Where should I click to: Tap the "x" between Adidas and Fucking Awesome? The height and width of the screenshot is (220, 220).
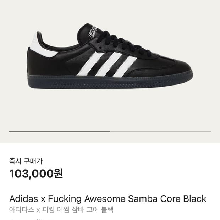click(x=43, y=199)
